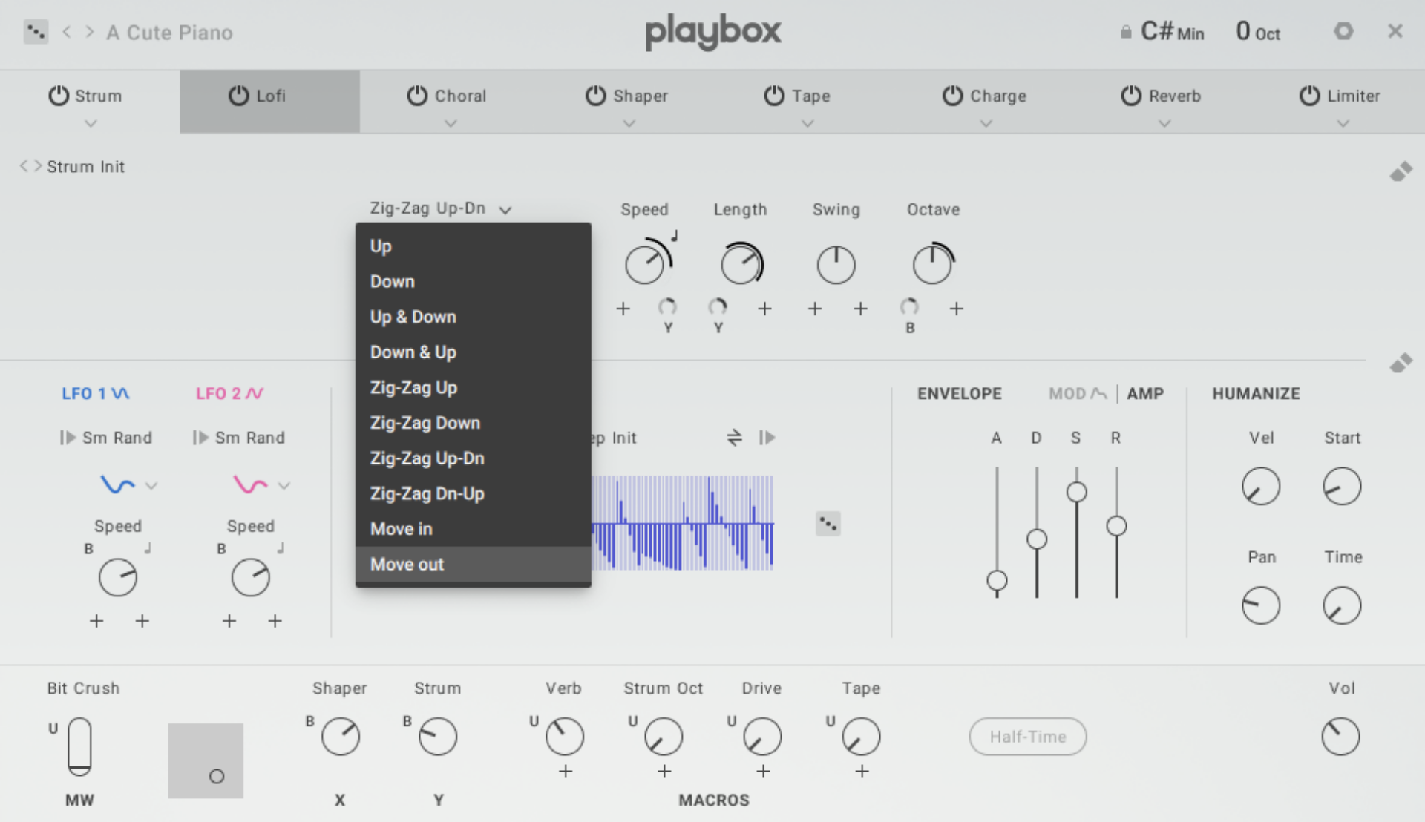Expand the Lofi effect options chevron
1425x822 pixels.
coord(269,125)
